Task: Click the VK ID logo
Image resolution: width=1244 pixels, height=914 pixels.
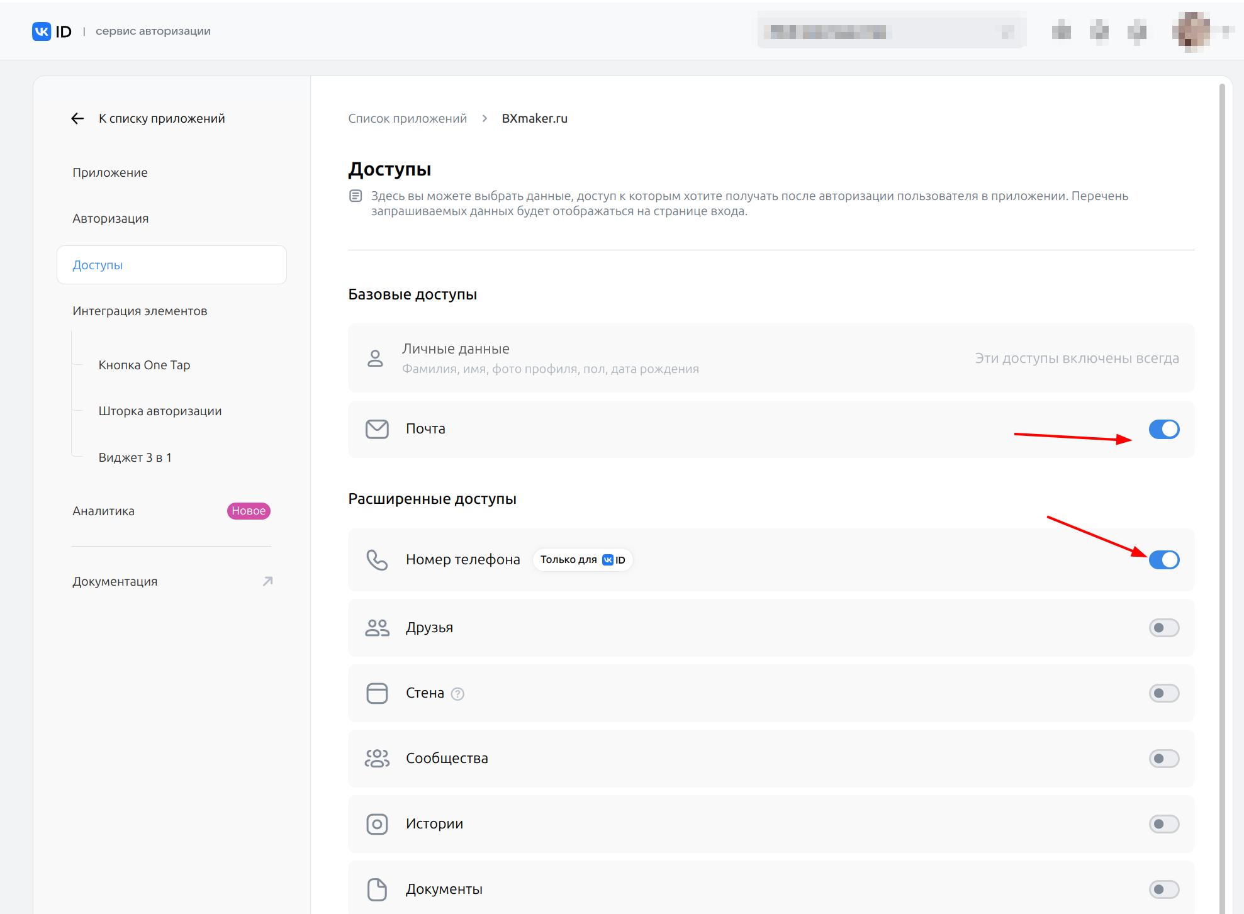Action: tap(52, 31)
